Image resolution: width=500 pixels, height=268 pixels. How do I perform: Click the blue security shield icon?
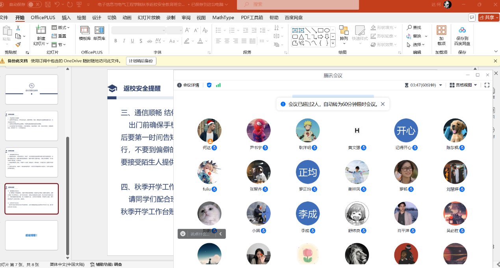209,85
